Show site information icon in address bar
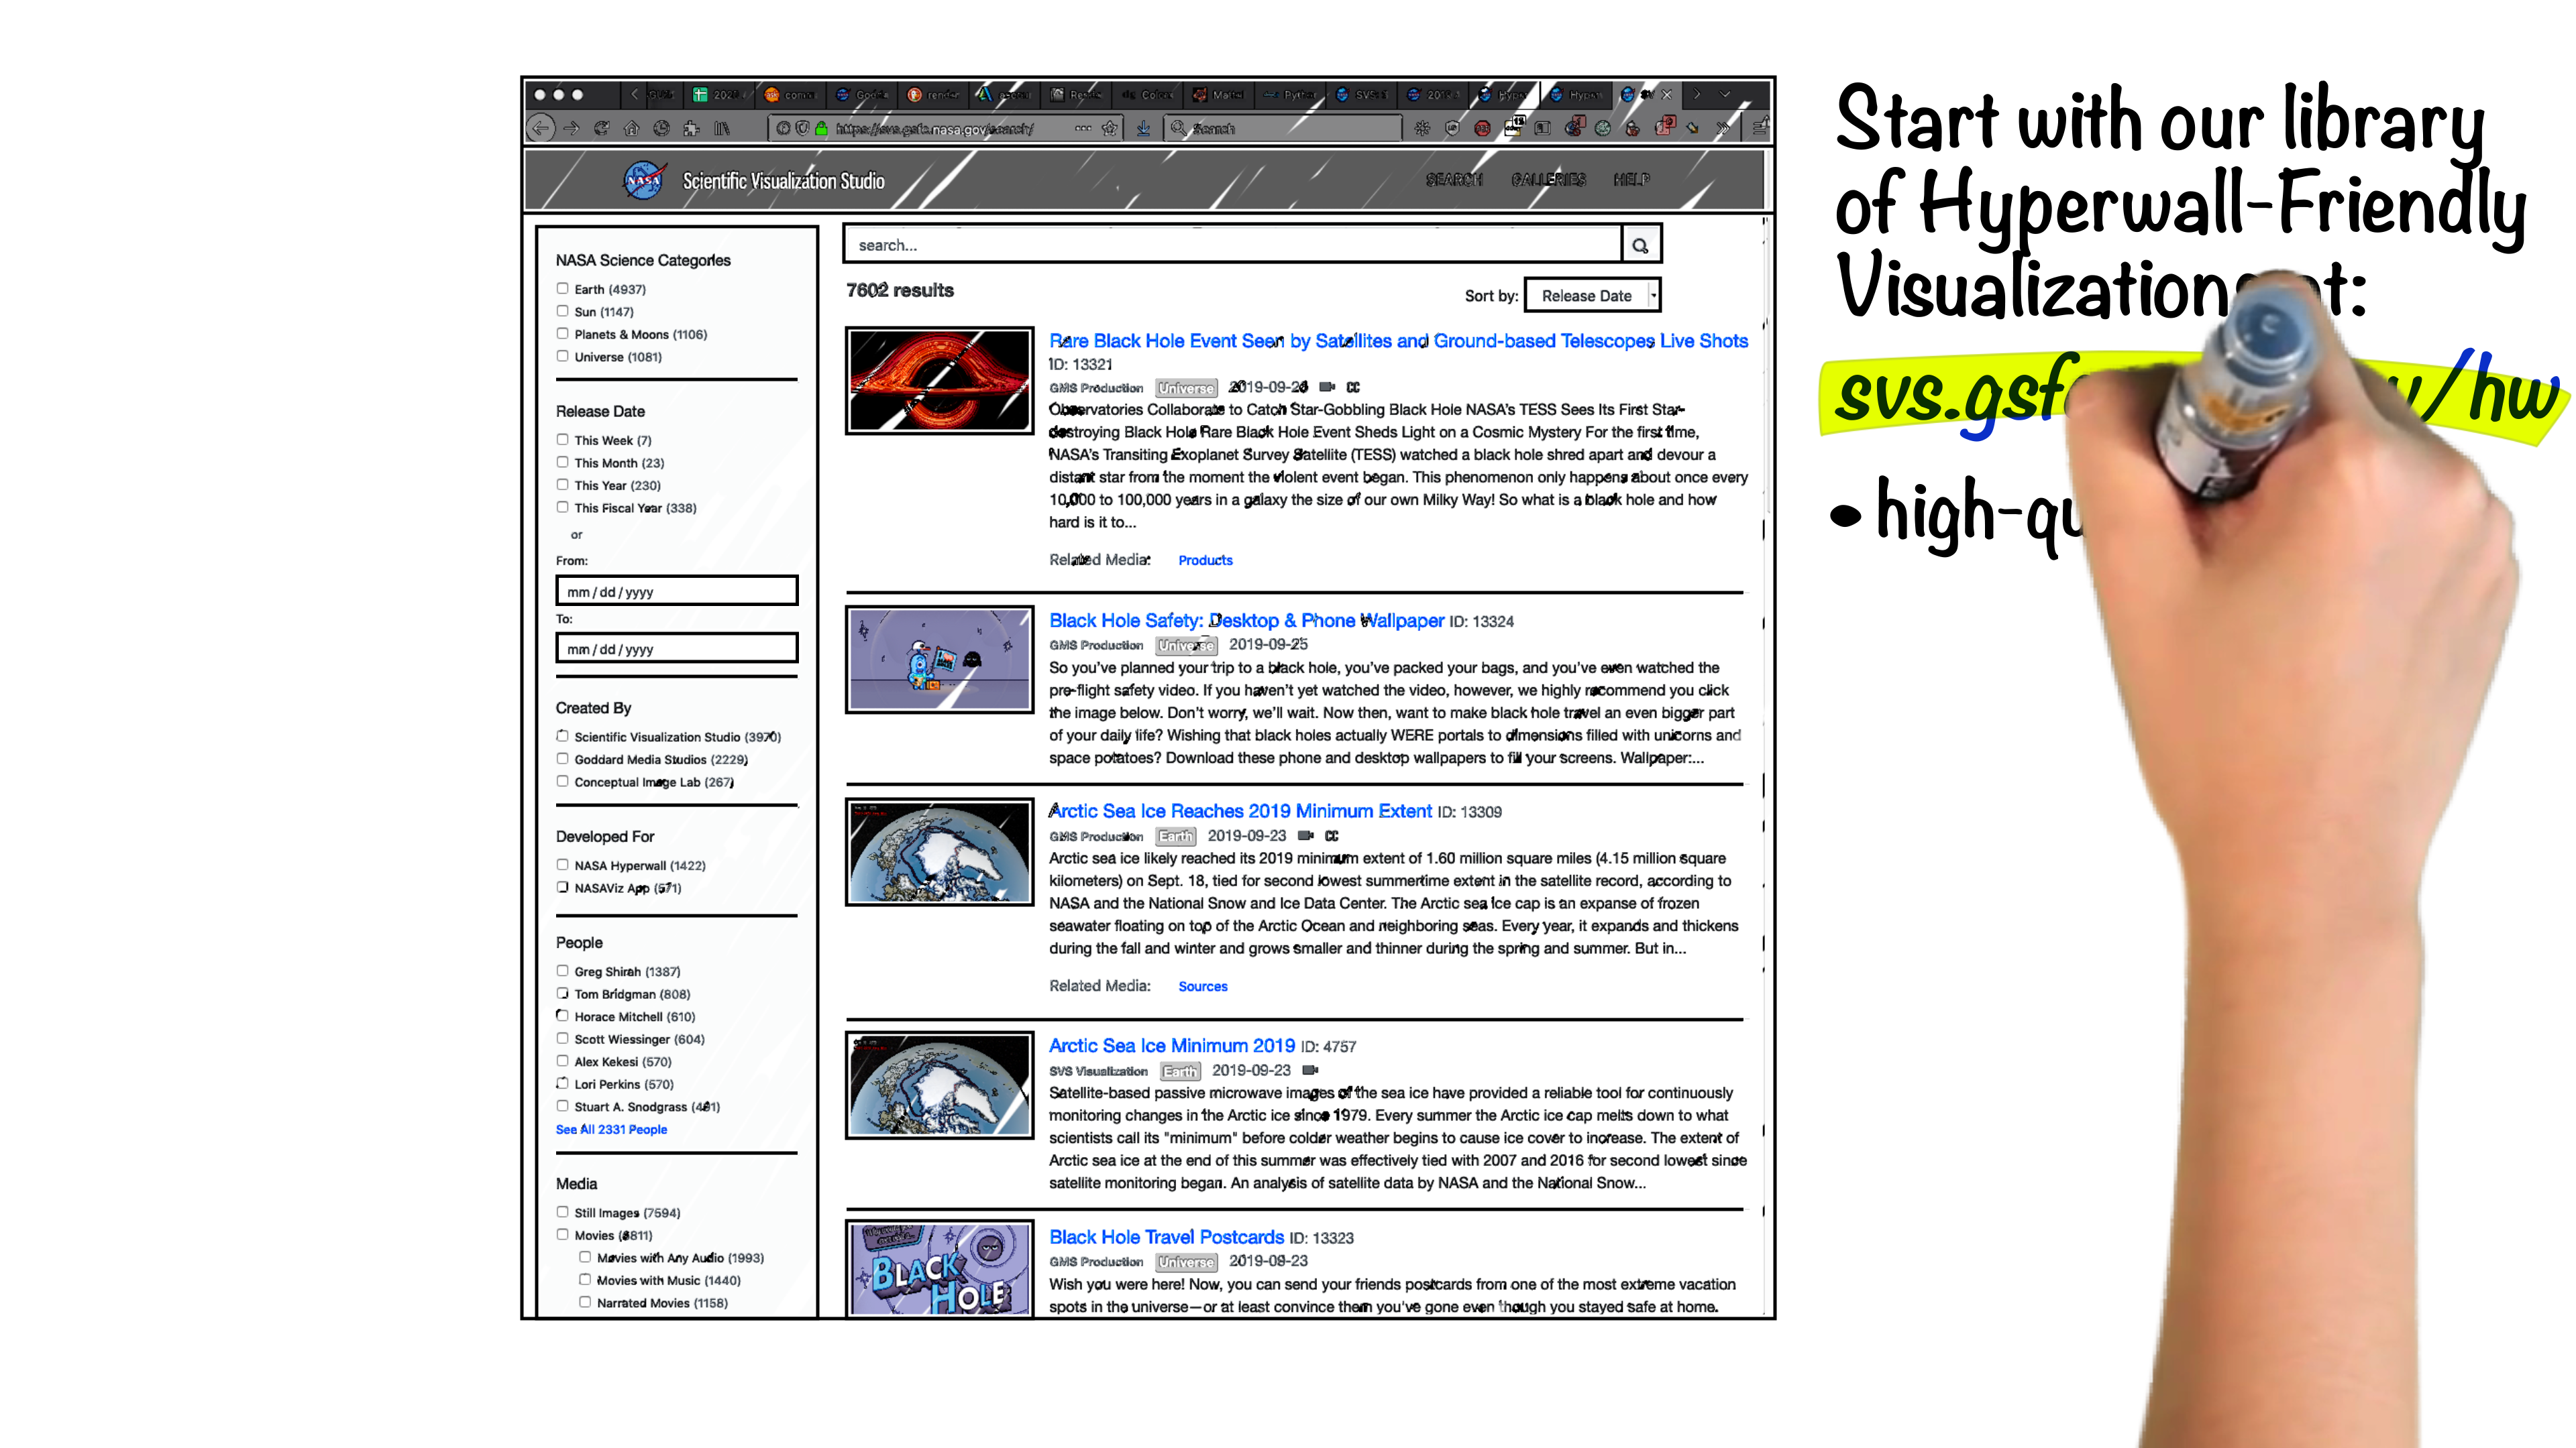Screen dimensions: 2576x1448 click(783, 128)
